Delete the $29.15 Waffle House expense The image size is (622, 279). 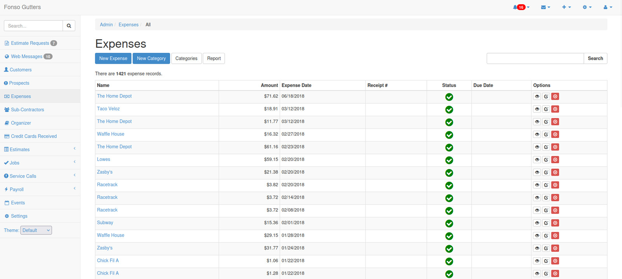coord(555,235)
